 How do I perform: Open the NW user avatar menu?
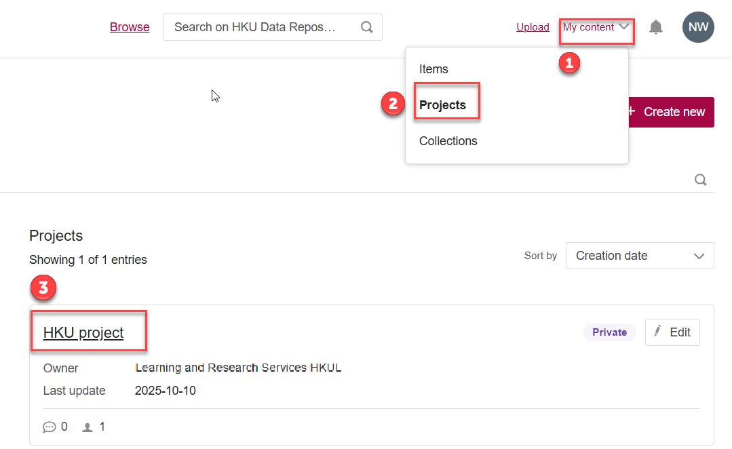(698, 27)
